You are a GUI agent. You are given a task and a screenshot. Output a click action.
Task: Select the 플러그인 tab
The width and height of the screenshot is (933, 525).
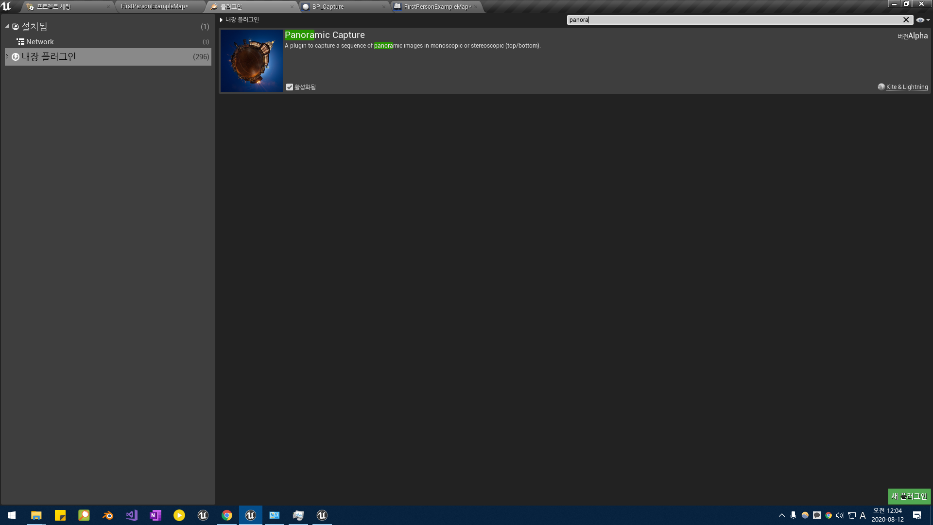231,7
